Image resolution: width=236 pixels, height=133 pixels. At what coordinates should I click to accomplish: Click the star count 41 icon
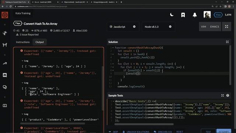14,30
